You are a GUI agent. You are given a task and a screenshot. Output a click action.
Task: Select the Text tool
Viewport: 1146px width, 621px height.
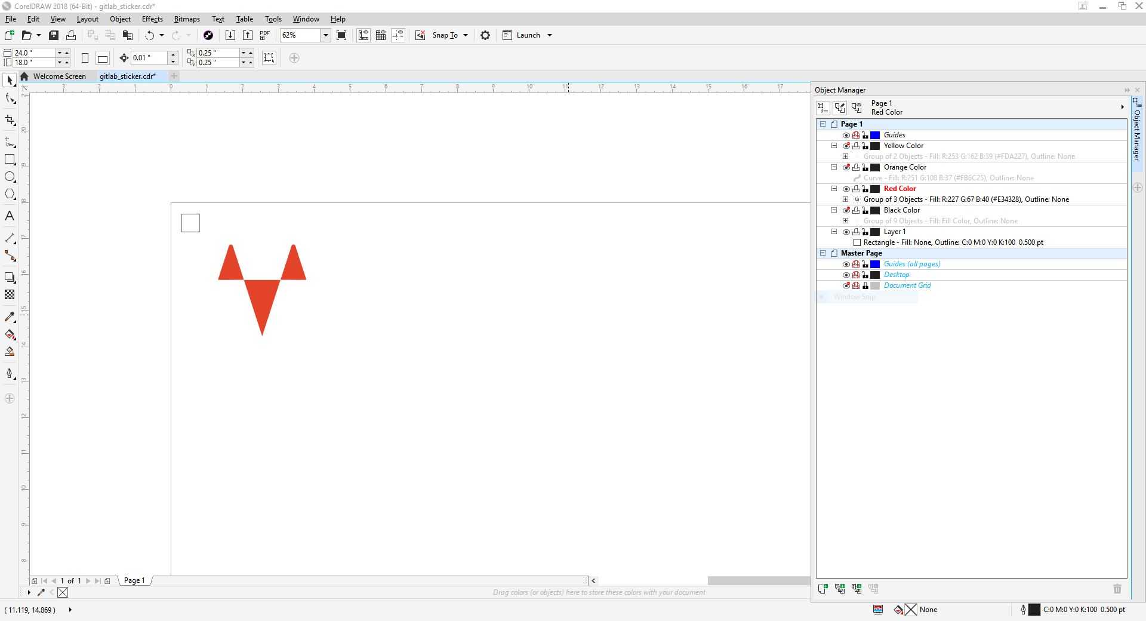[x=10, y=216]
